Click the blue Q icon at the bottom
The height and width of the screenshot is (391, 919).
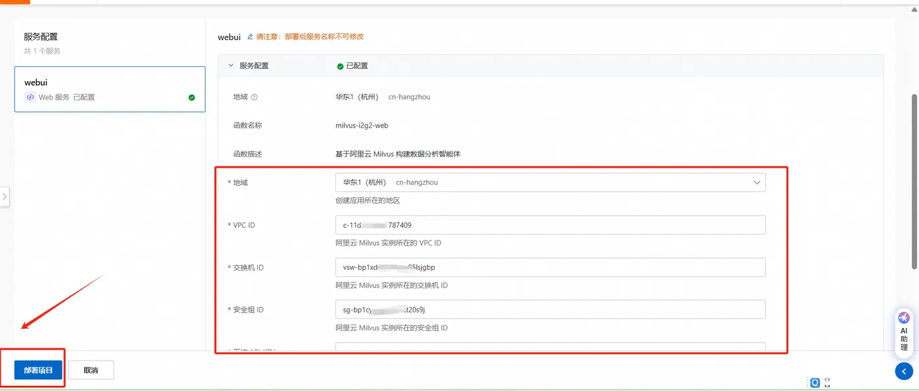click(x=815, y=382)
